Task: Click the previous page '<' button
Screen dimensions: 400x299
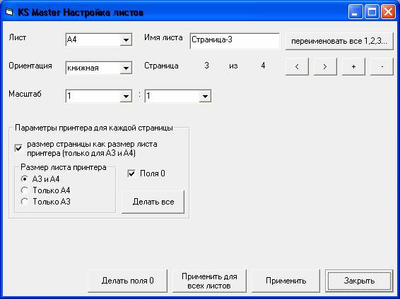Action: pyautogui.click(x=297, y=66)
